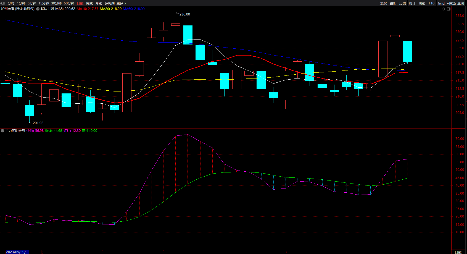Click the 叠加 overlay button
This screenshot has width=467, height=254.
point(393,3)
